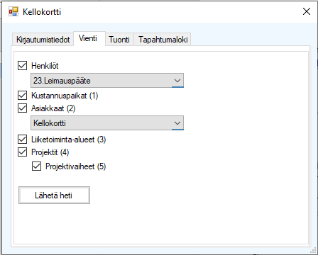This screenshot has width=318, height=255.
Task: Click the Lähetä heti button
Action: click(54, 195)
